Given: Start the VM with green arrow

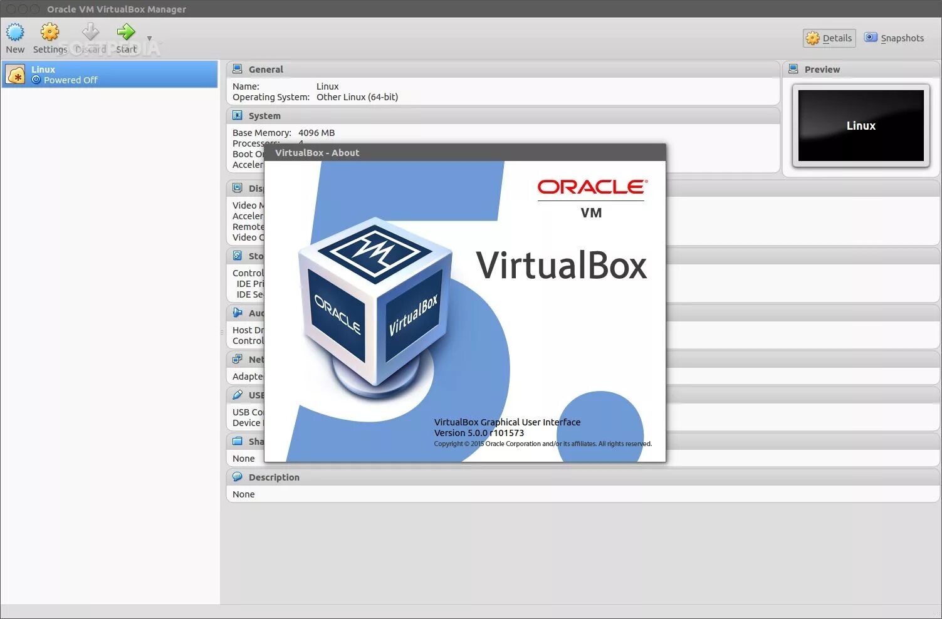Looking at the screenshot, I should pyautogui.click(x=126, y=31).
